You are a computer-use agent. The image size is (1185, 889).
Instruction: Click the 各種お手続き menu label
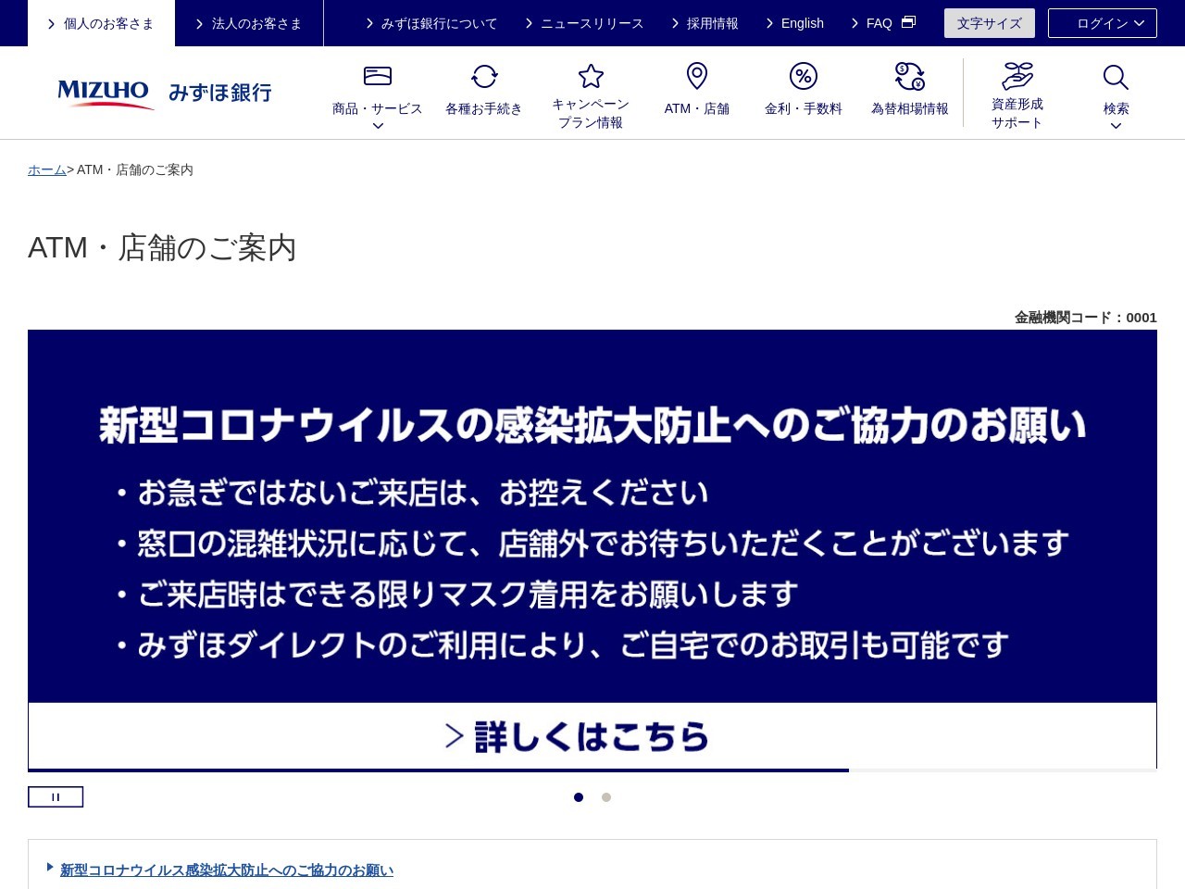coord(484,108)
